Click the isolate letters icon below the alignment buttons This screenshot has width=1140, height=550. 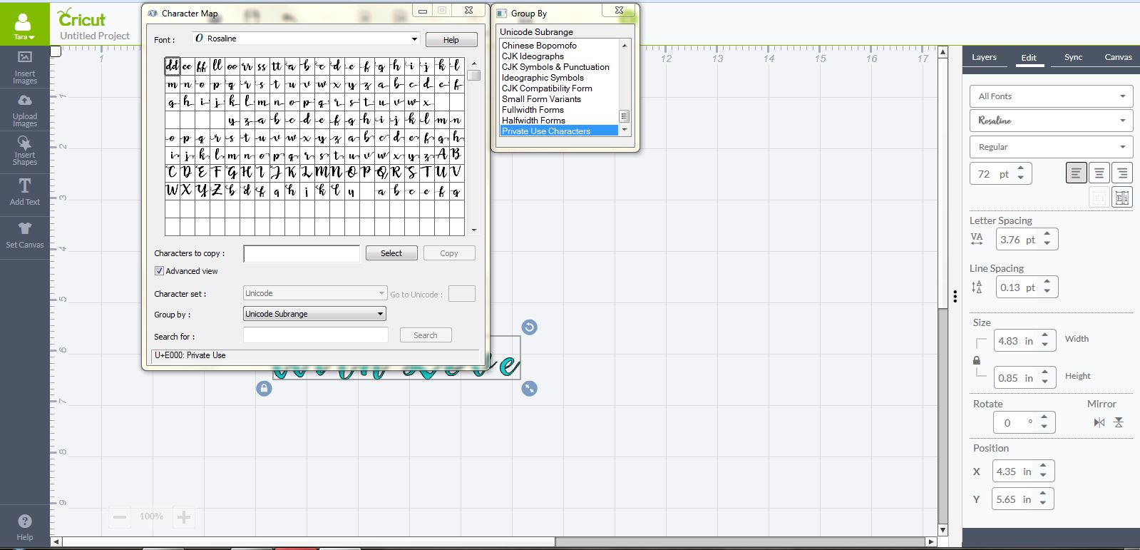point(1122,198)
